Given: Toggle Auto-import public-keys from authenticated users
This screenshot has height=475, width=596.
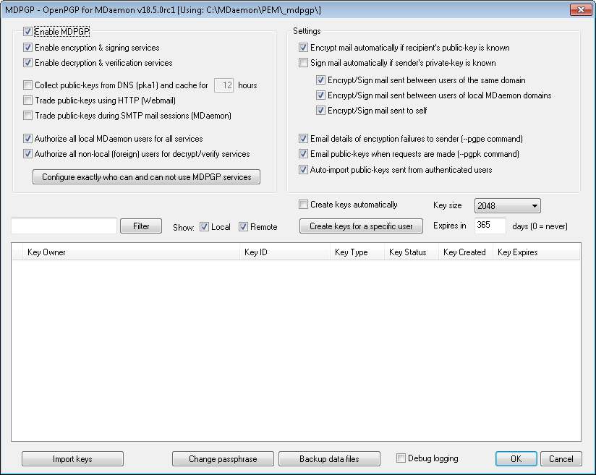Looking at the screenshot, I should (303, 170).
